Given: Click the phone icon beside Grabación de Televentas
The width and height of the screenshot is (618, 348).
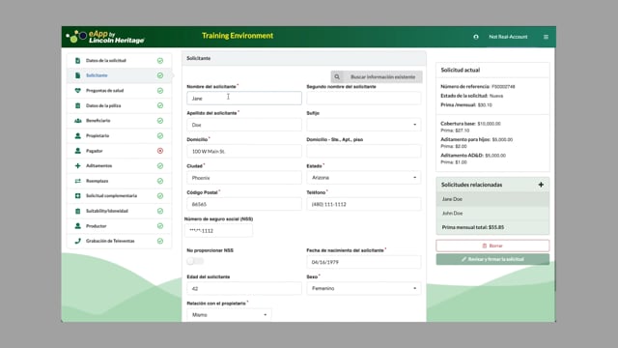Looking at the screenshot, I should click(77, 241).
